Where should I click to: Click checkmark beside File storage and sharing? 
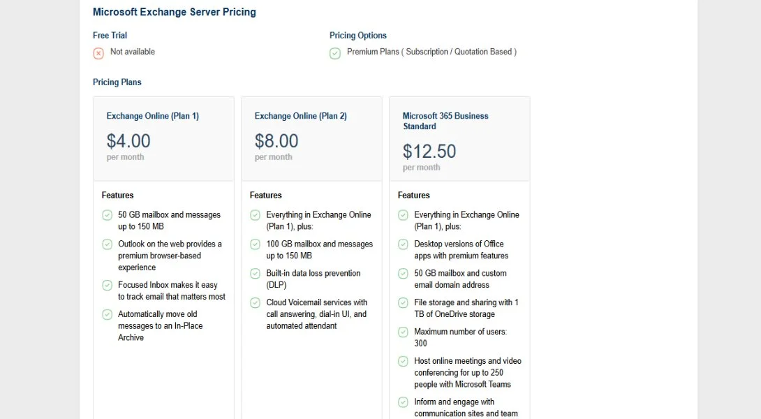403,303
